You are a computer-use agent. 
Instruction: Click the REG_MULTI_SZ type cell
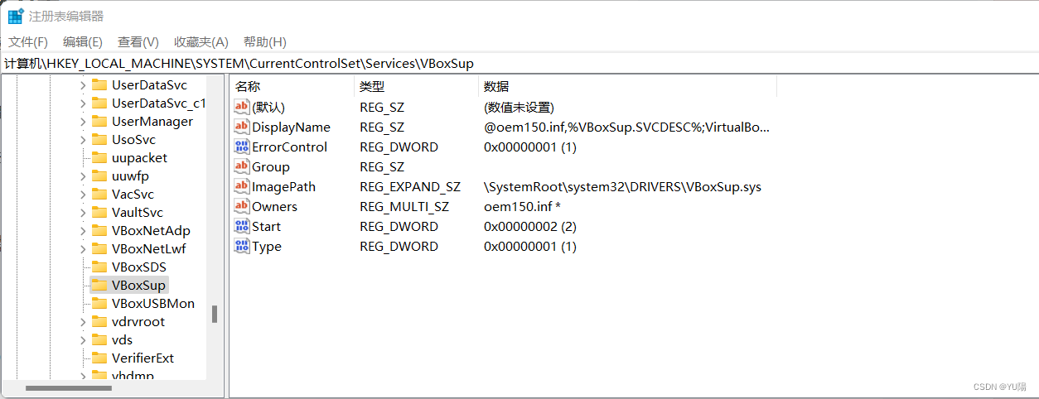point(404,206)
